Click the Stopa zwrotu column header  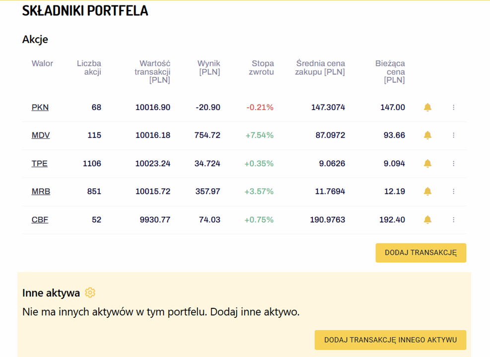point(262,67)
